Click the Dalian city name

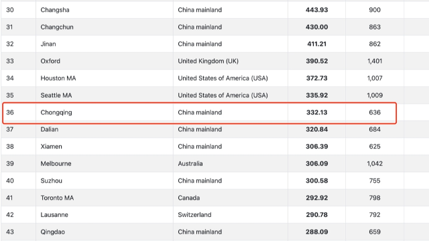pos(49,129)
